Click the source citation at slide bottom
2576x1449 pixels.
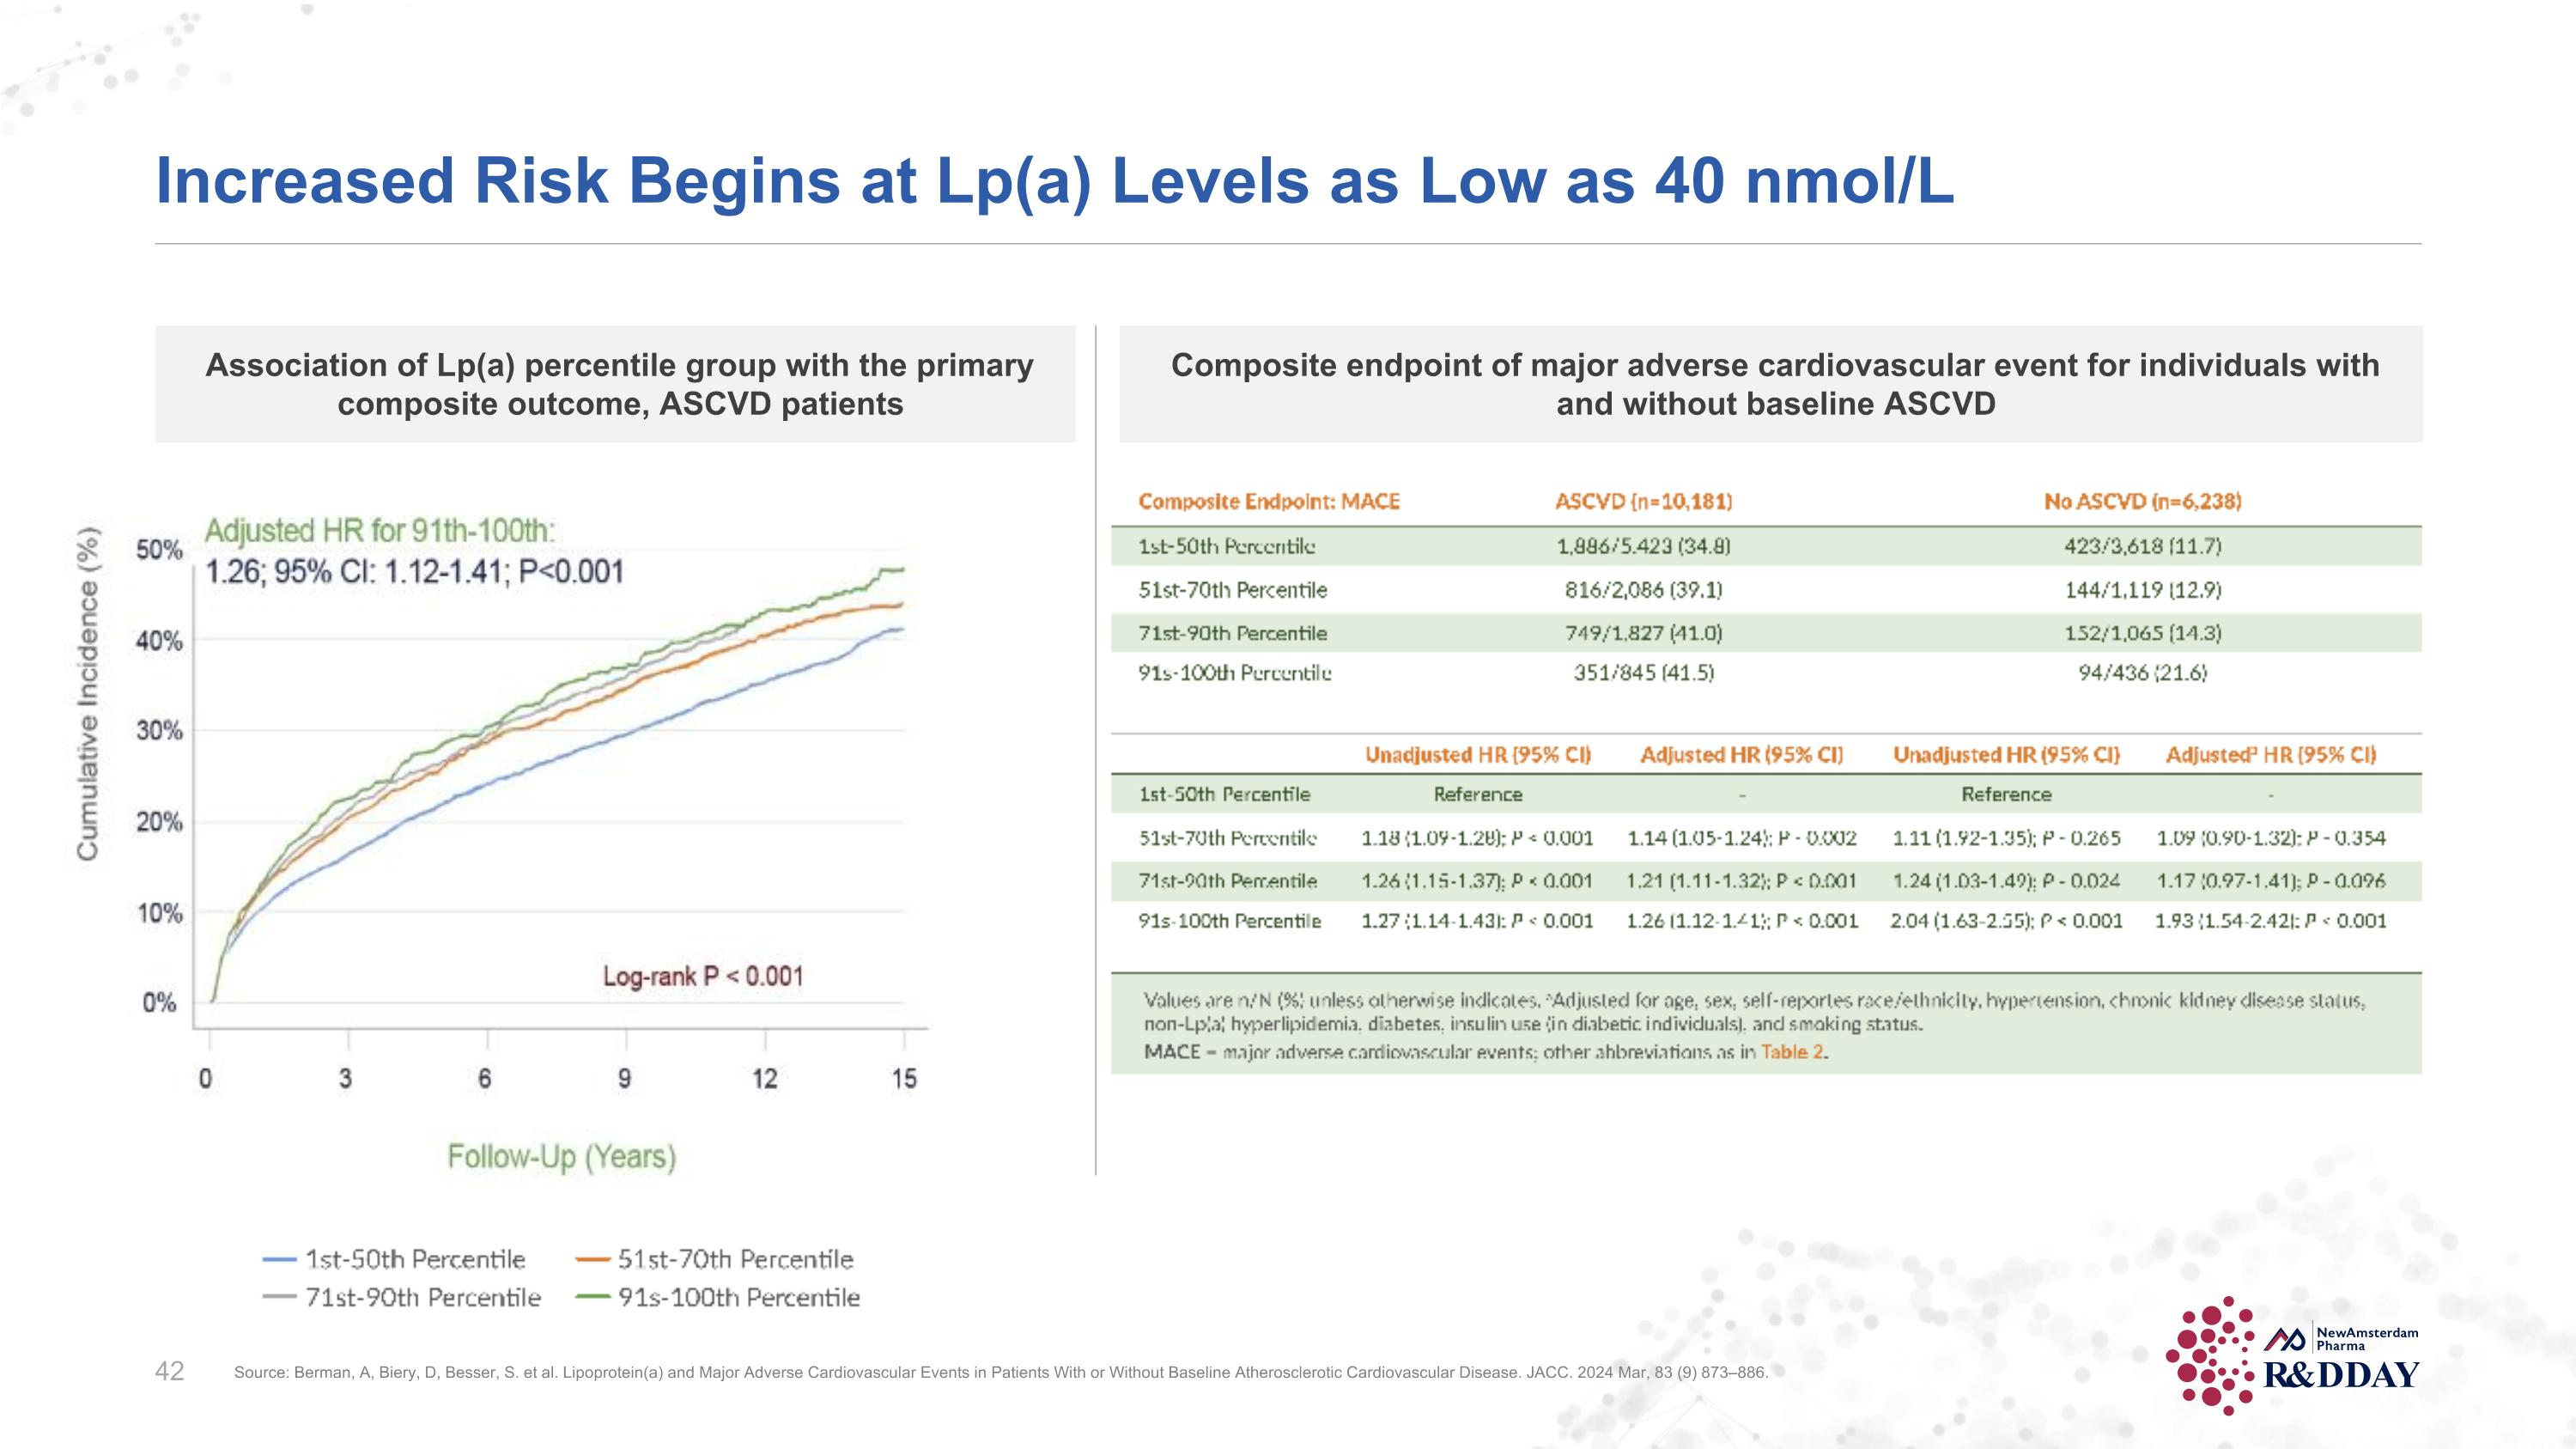coord(1000,1373)
